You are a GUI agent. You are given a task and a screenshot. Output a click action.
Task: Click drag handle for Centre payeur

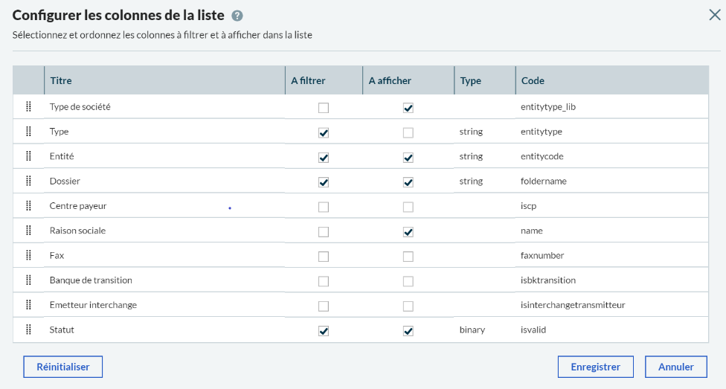28,206
